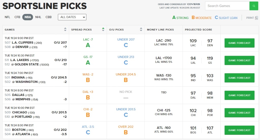Switch to the CBB tab
This screenshot has height=140, width=260.
coord(48,17)
